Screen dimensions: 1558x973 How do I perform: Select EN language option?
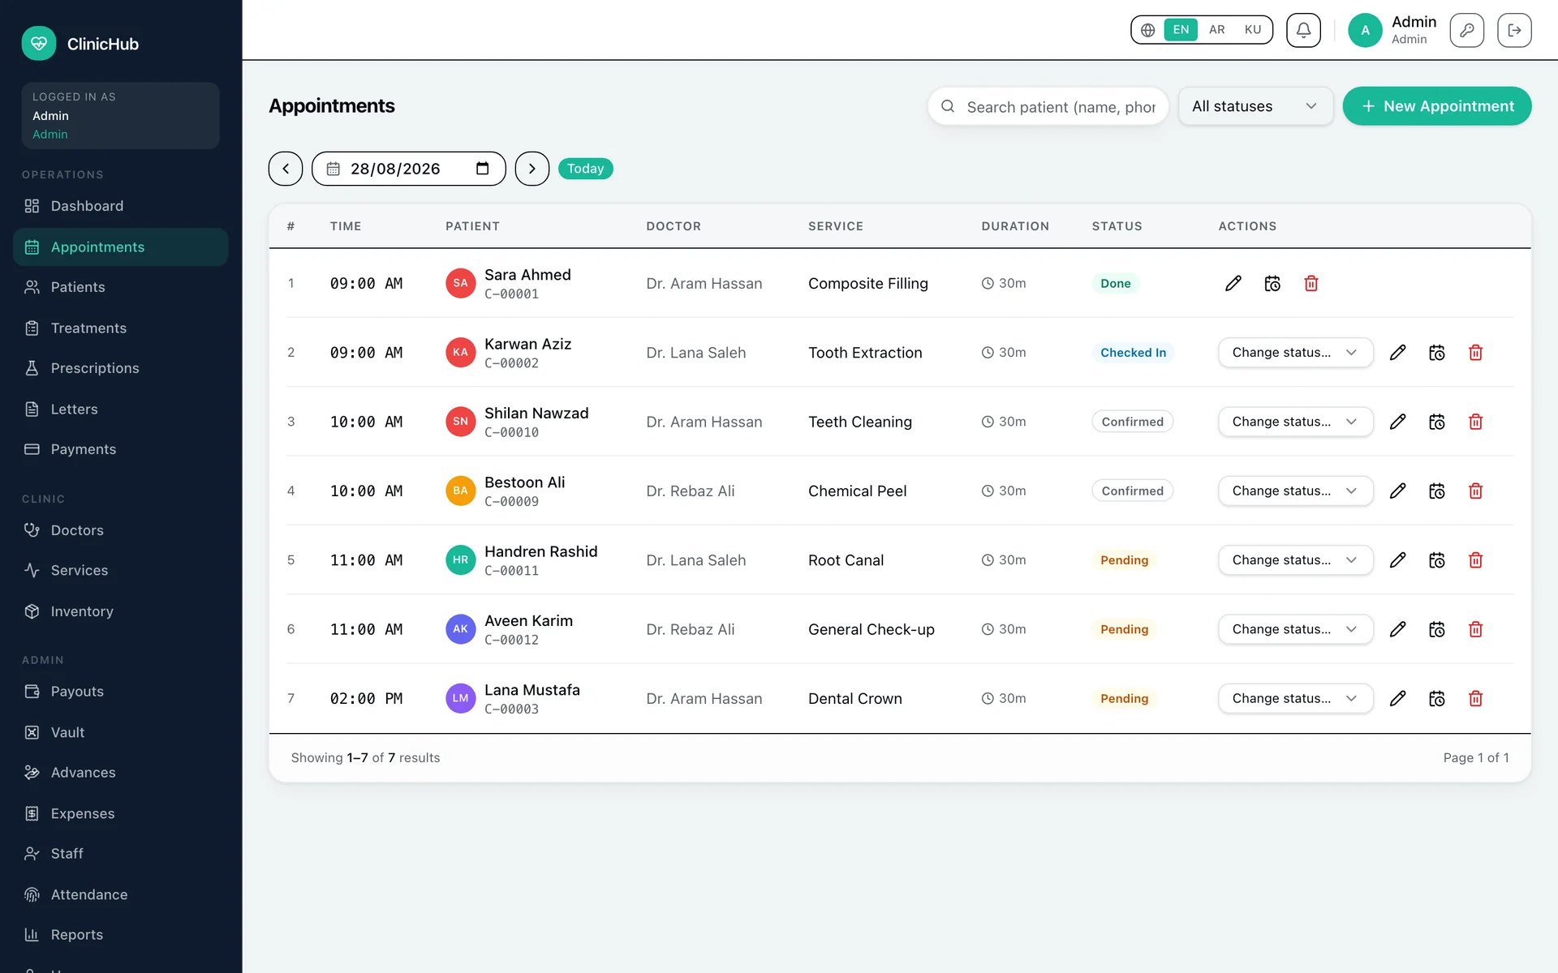[1181, 30]
